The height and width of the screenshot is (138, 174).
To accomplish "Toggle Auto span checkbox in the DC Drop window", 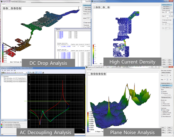I will coord(84,22).
